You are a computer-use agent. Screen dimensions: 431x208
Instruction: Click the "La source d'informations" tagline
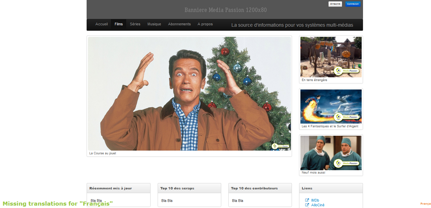point(292,25)
